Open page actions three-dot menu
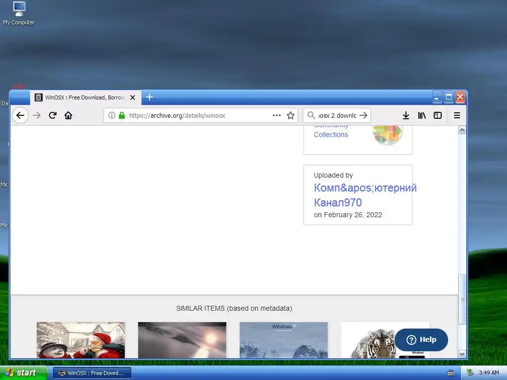 tap(276, 115)
